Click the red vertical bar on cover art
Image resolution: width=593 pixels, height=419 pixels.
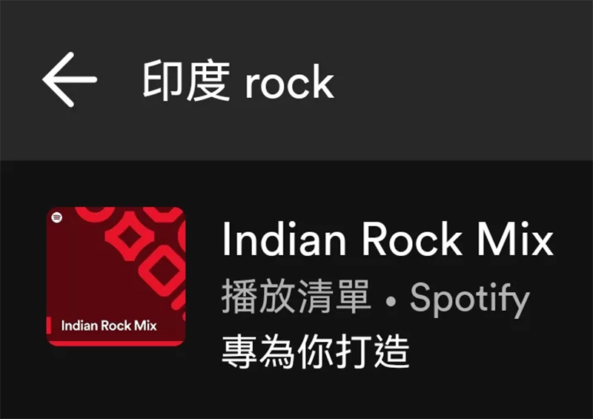coord(49,326)
